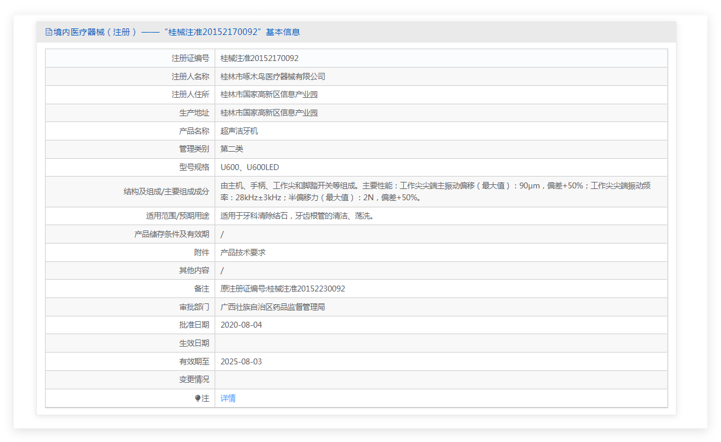Click the 适用范围 value about 牙科清除结石

point(298,216)
